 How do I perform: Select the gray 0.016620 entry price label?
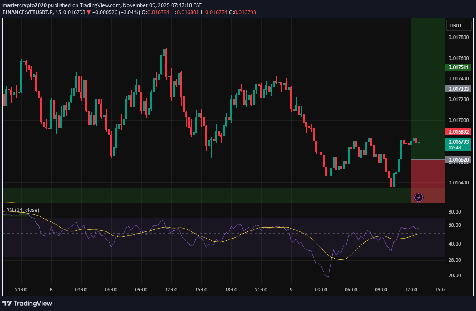(458, 159)
